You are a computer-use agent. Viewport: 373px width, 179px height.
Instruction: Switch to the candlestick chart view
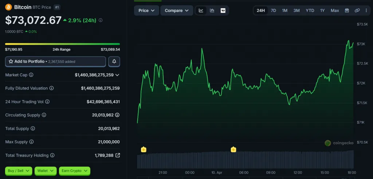(212, 11)
